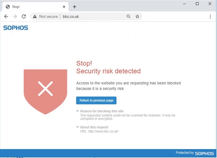Image resolution: width=217 pixels, height=158 pixels.
Task: Click the red shield with X graphic
Action: coord(45,92)
